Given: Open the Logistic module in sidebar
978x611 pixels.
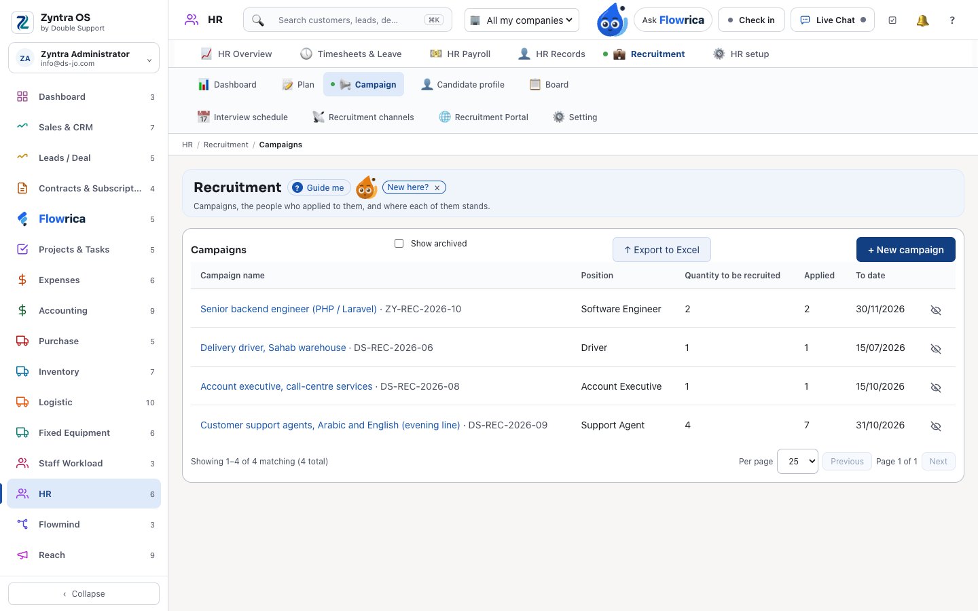Looking at the screenshot, I should 84,403.
